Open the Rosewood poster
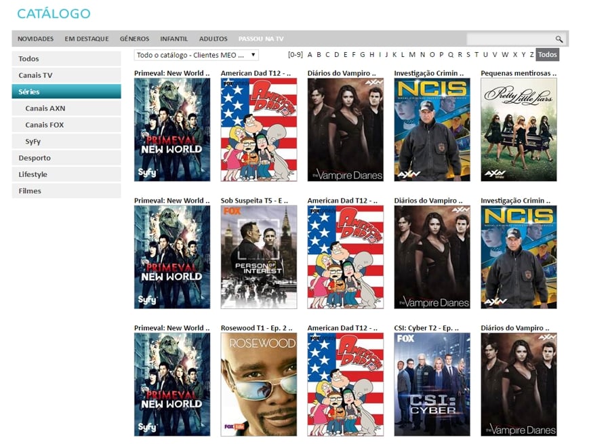Image resolution: width=610 pixels, height=444 pixels. pyautogui.click(x=259, y=384)
